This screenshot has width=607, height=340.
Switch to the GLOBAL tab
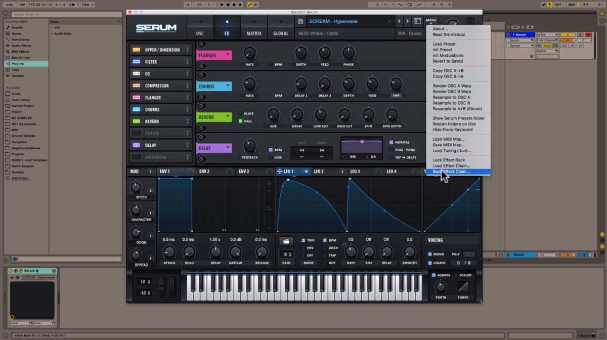281,28
